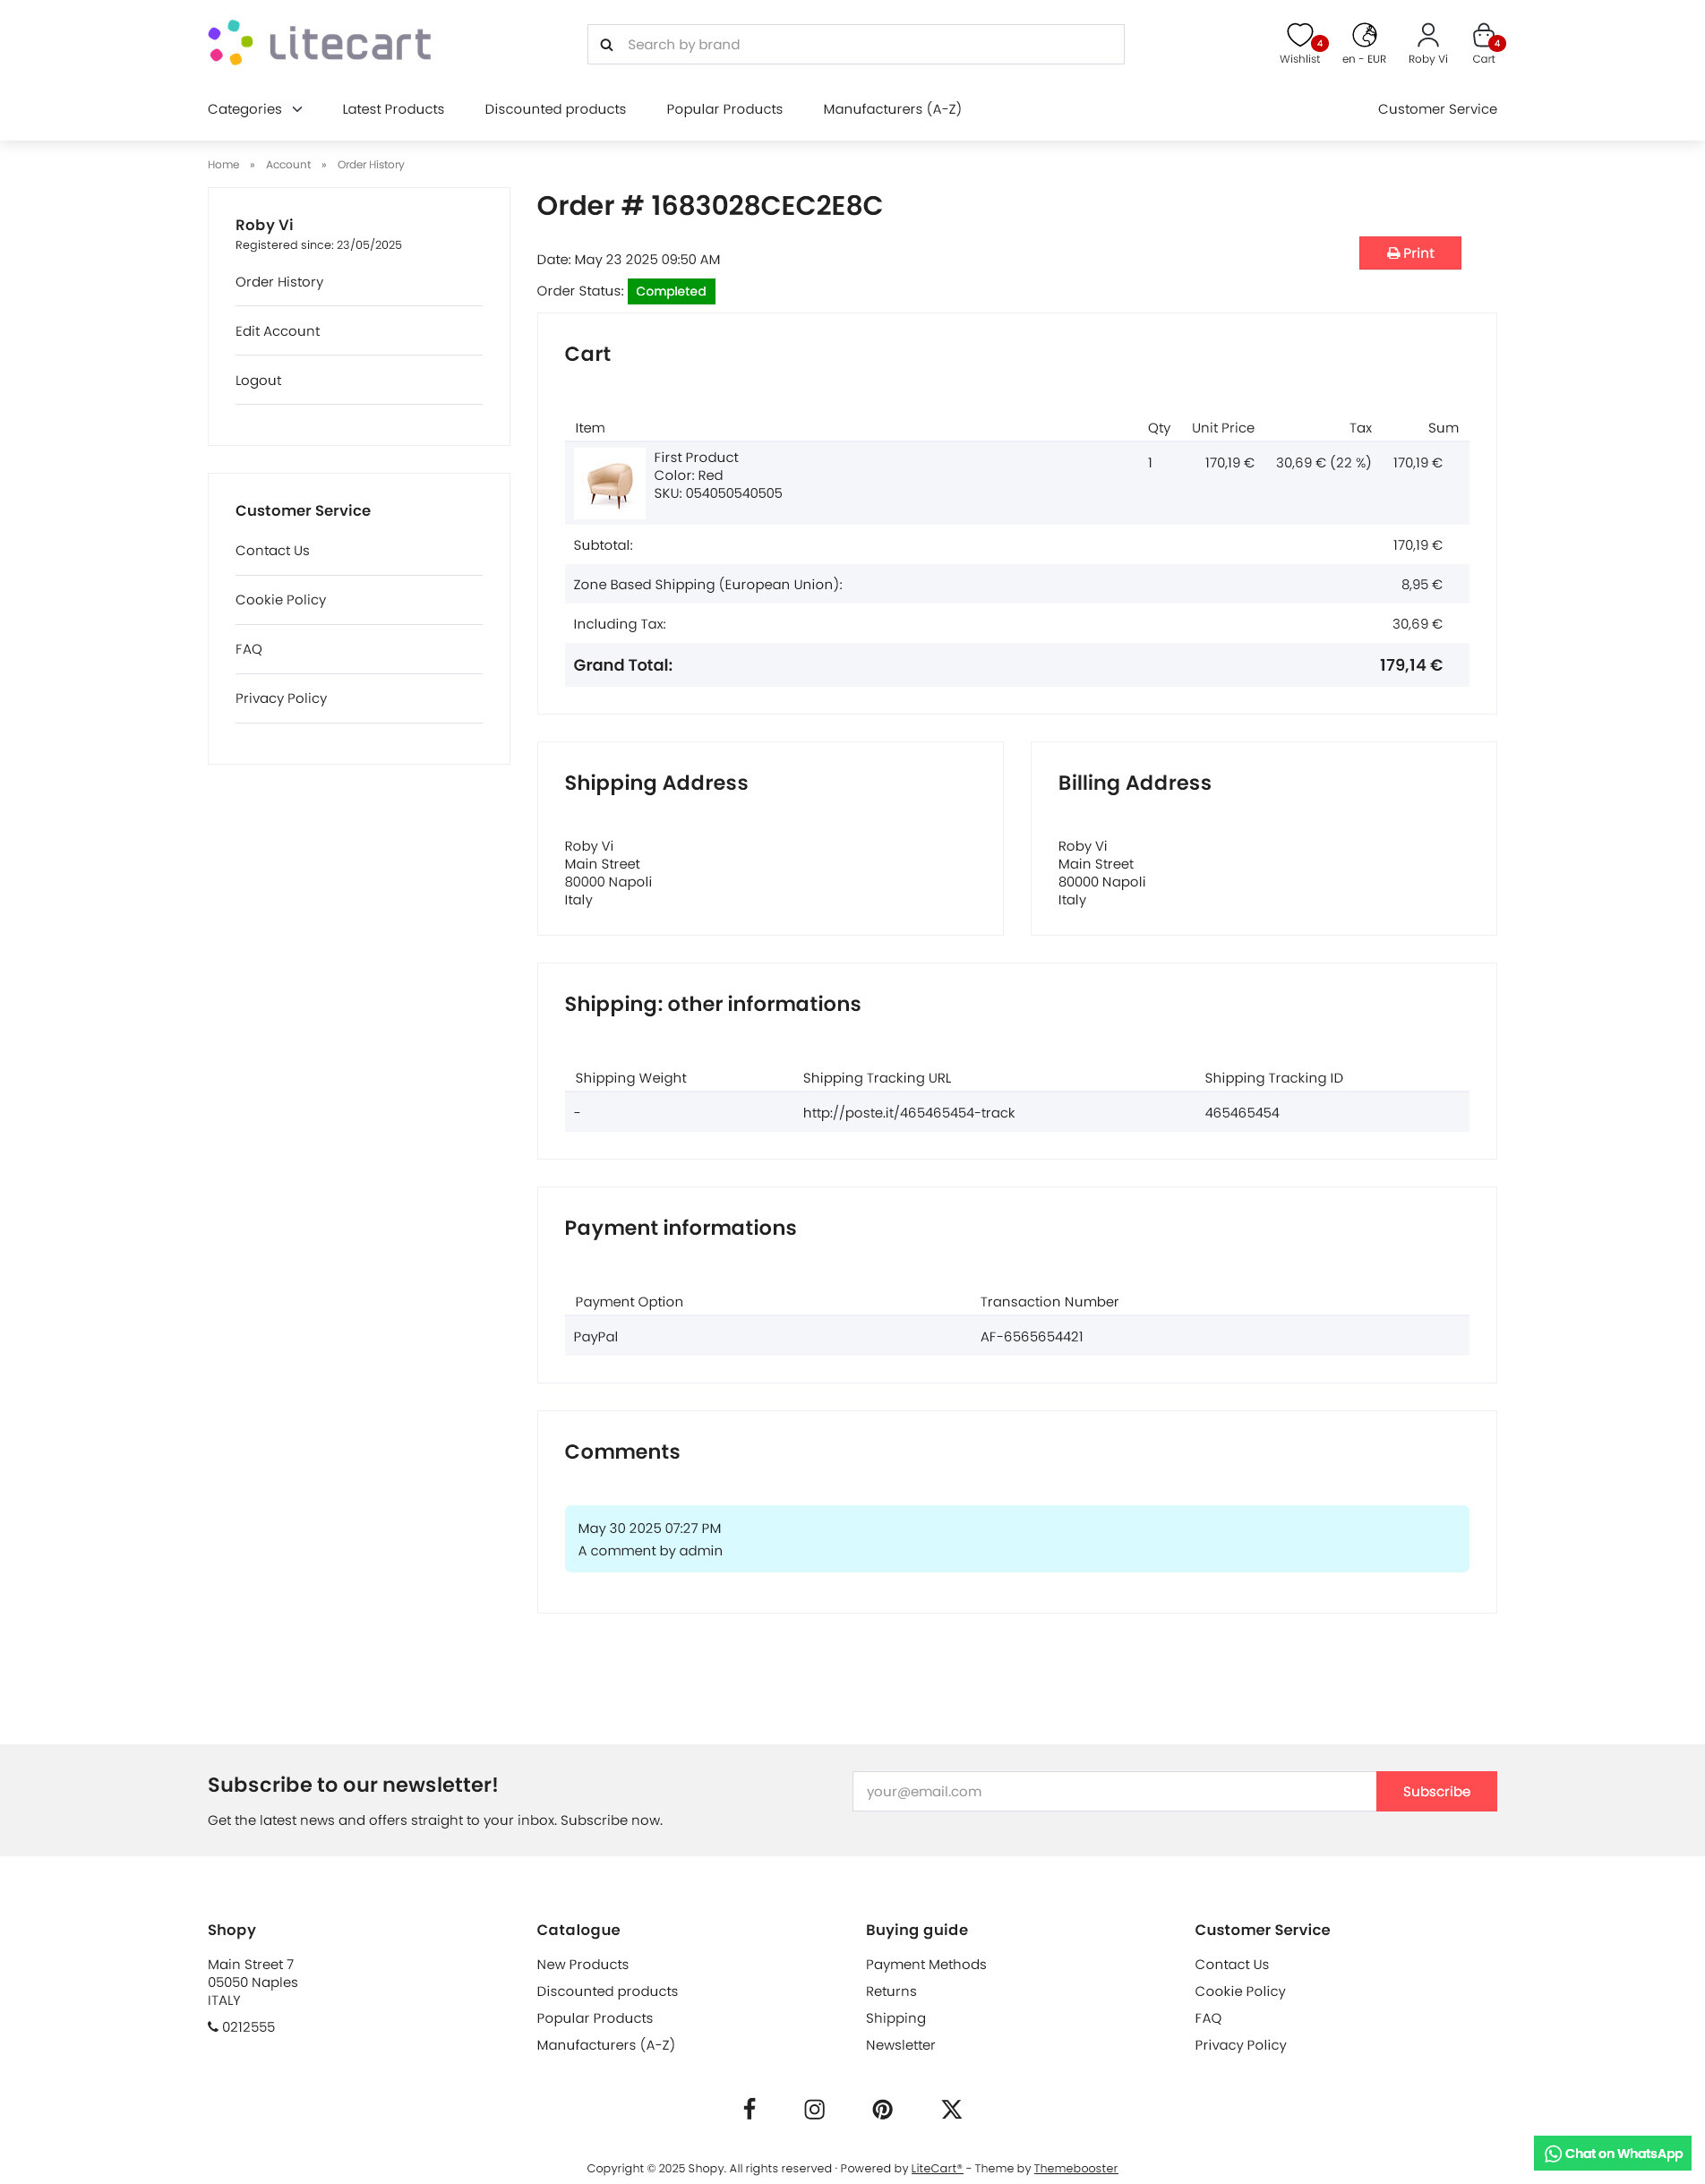Click the Pinterest icon in footer
The height and width of the screenshot is (2184, 1705).
point(882,2109)
